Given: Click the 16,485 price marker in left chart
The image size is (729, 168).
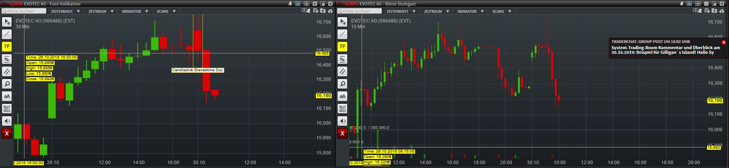Looking at the screenshot, I should pos(322,53).
